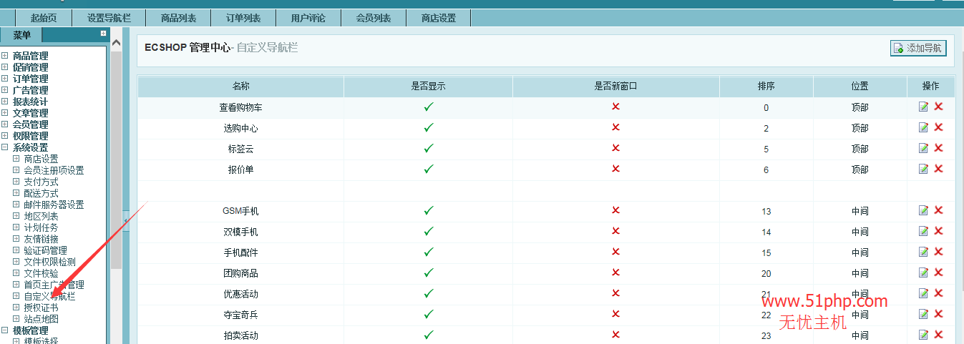Click sort order value for GSM手机

[766, 211]
